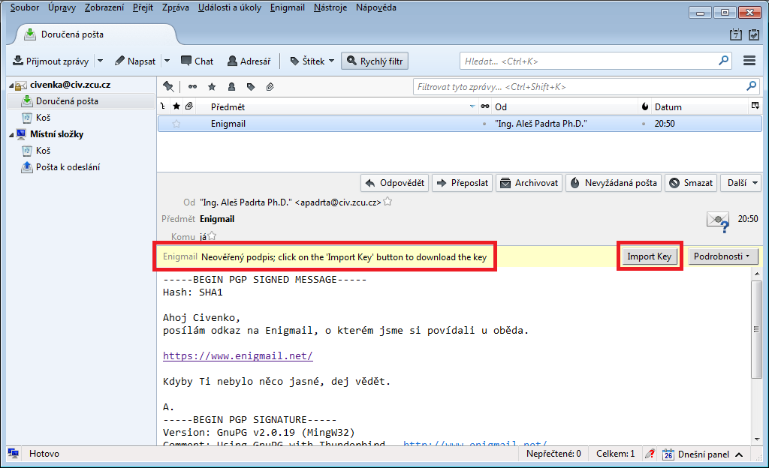Viewport: 769px width, 468px height.
Task: Open the application hamburger menu
Action: (749, 61)
